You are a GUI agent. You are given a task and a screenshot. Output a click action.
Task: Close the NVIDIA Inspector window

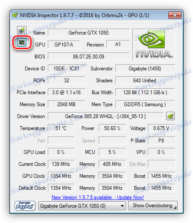(175, 15)
